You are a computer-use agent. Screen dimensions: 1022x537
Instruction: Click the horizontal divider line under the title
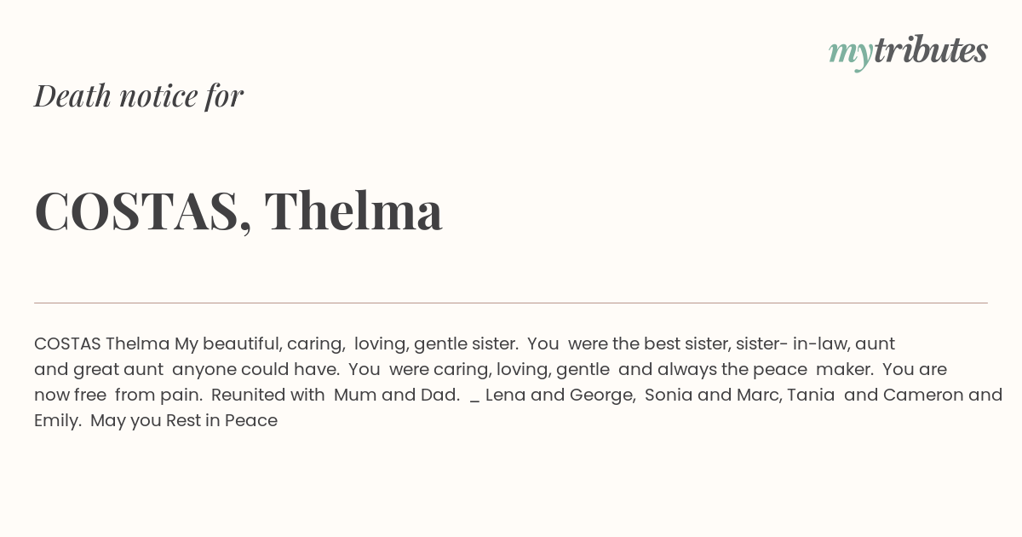click(511, 303)
